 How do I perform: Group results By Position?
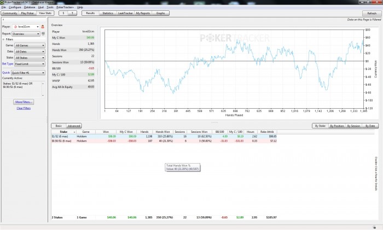pos(337,126)
